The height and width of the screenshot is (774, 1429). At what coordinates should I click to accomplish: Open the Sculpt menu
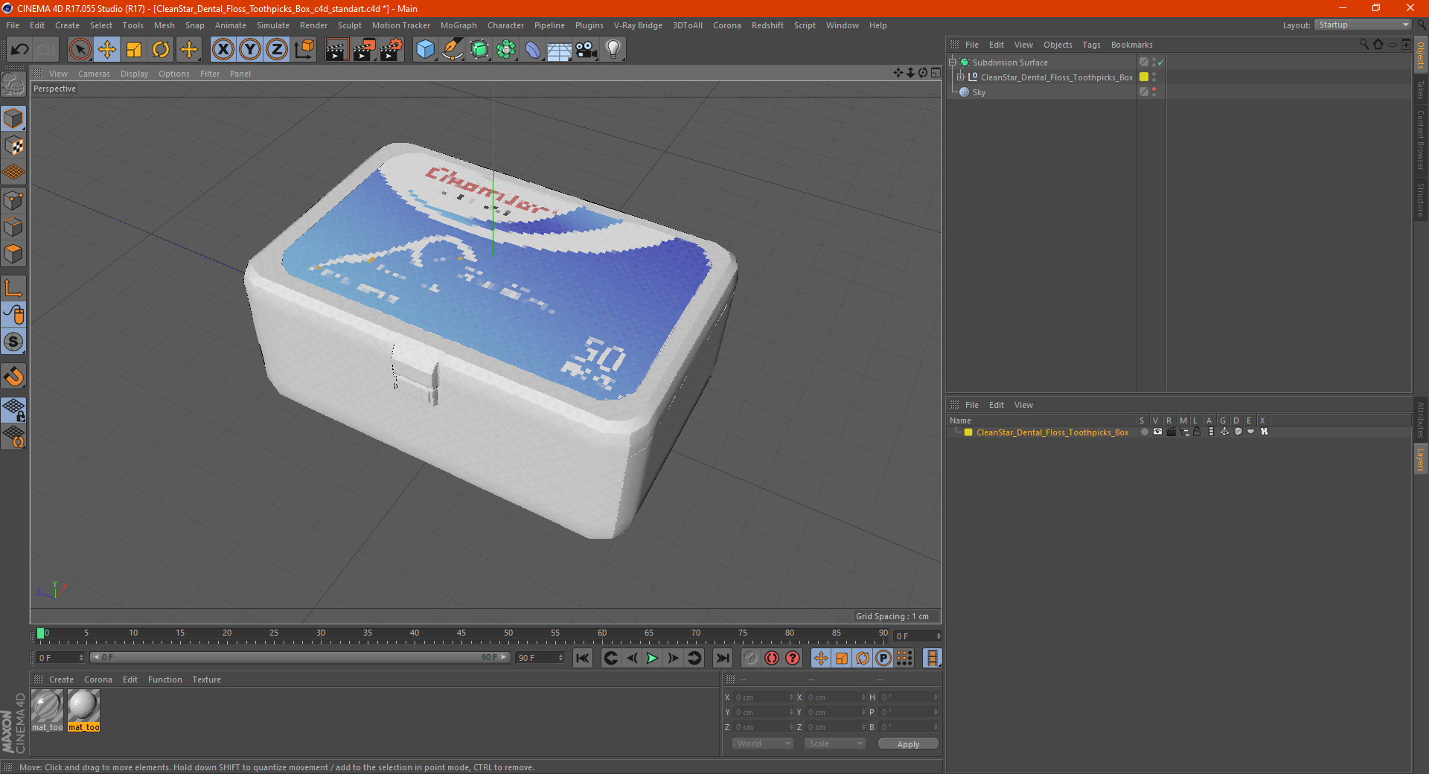click(x=349, y=25)
